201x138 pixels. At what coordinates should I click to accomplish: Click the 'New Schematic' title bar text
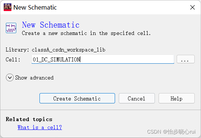[x=35, y=7]
